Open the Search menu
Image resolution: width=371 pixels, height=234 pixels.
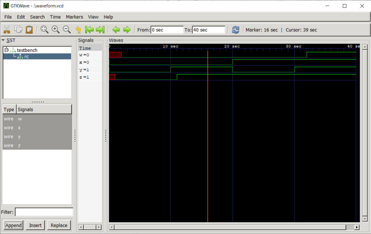(37, 17)
